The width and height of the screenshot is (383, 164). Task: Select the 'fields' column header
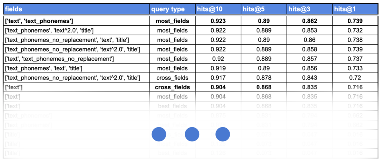[13, 9]
